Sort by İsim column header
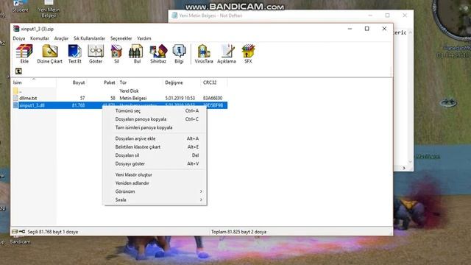The width and height of the screenshot is (471, 265). click(x=34, y=82)
